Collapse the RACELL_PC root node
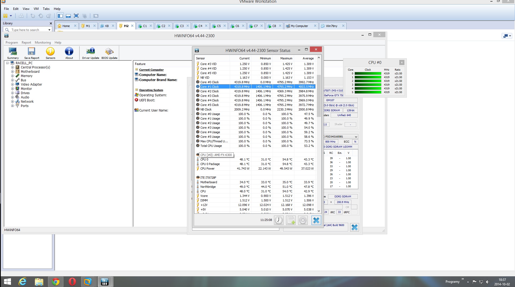The width and height of the screenshot is (515, 287). pyautogui.click(x=7, y=63)
